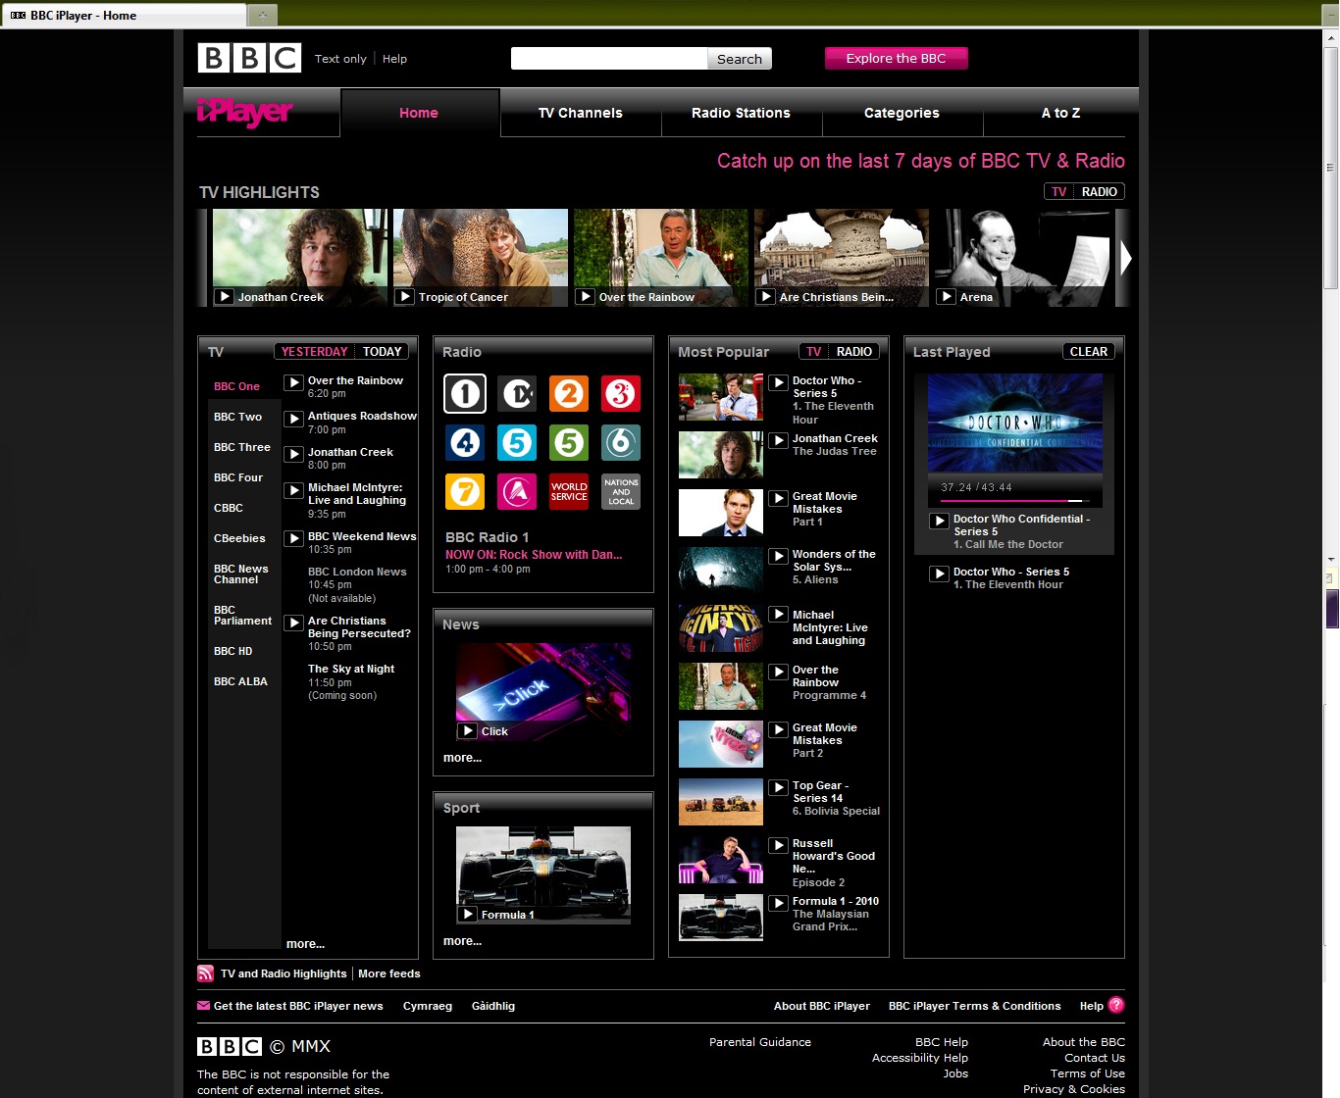
Task: Expand more TV schedule listings
Action: click(305, 944)
